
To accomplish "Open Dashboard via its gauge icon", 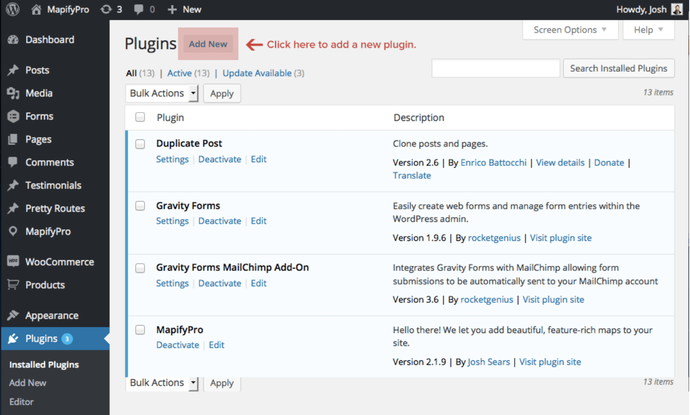I will pyautogui.click(x=13, y=40).
